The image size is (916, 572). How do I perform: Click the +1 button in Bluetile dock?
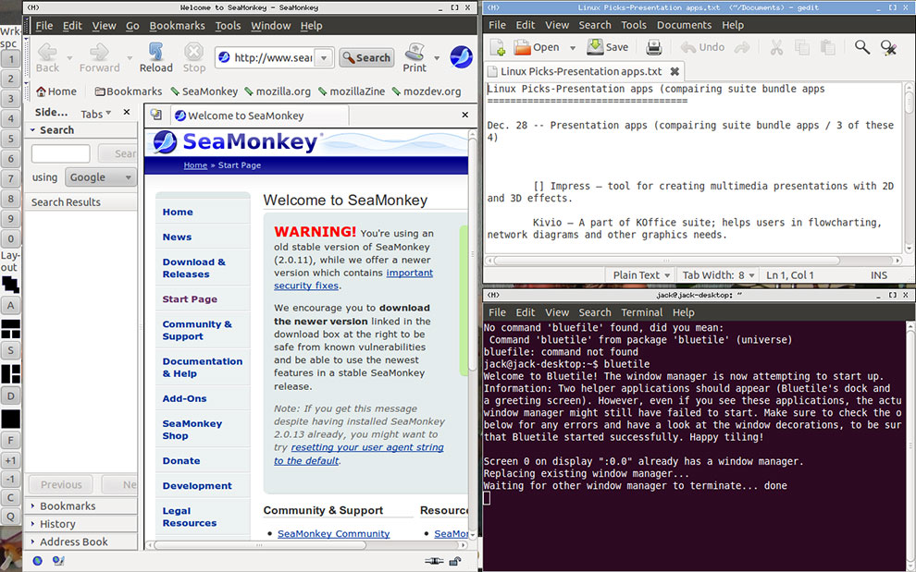click(10, 460)
